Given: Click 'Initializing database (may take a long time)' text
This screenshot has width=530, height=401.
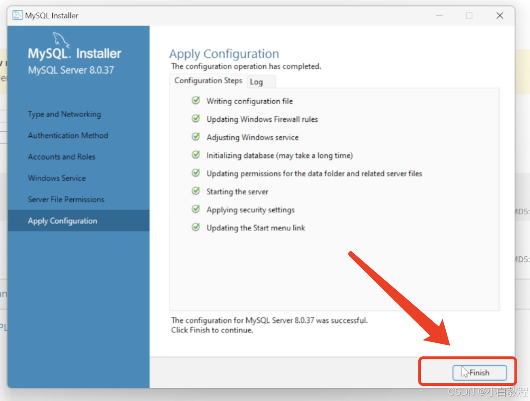Looking at the screenshot, I should pyautogui.click(x=280, y=155).
